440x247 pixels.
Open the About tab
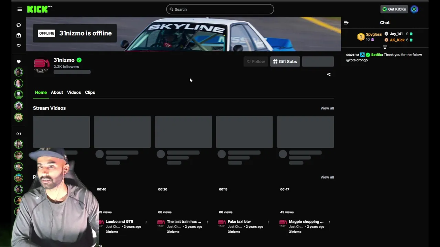pyautogui.click(x=57, y=92)
